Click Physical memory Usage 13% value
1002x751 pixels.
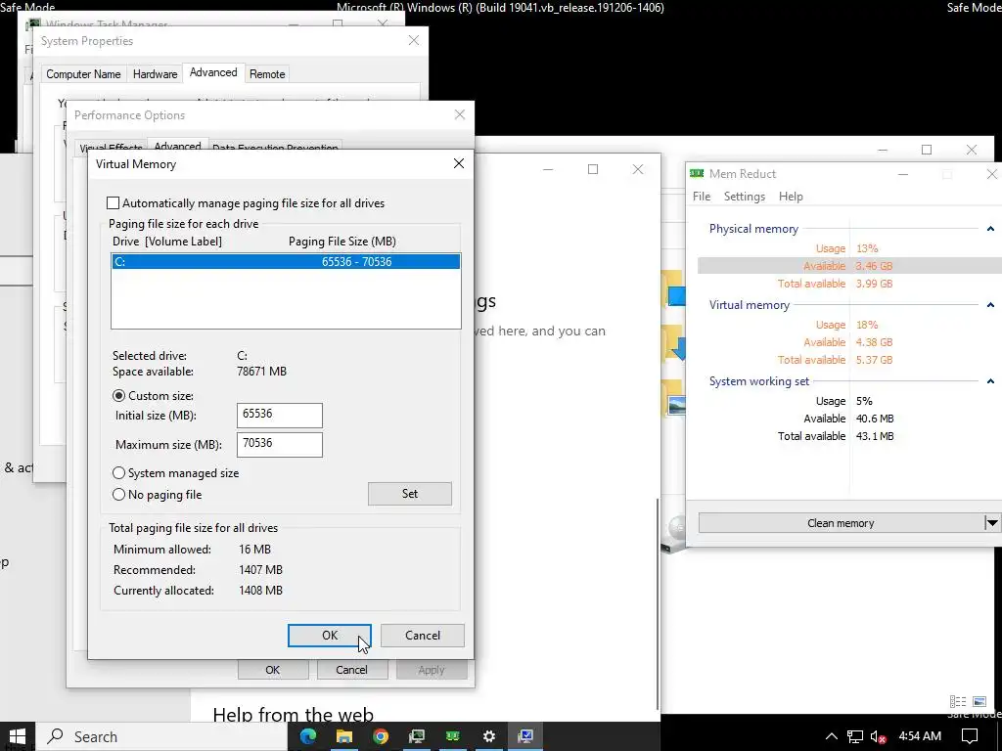(867, 248)
